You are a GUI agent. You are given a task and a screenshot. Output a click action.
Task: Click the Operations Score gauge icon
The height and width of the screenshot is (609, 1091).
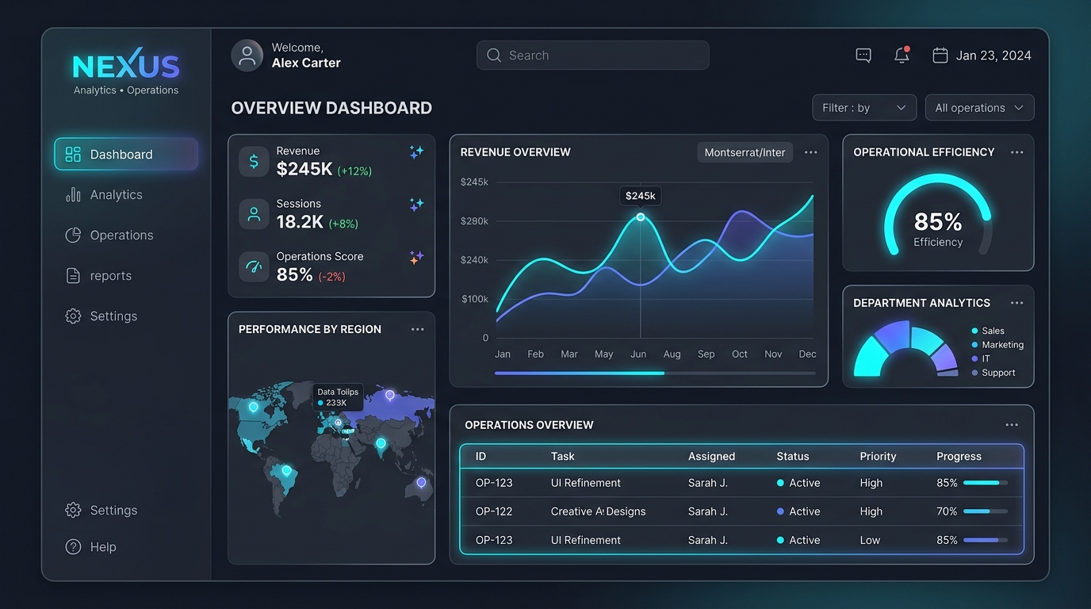click(x=254, y=266)
